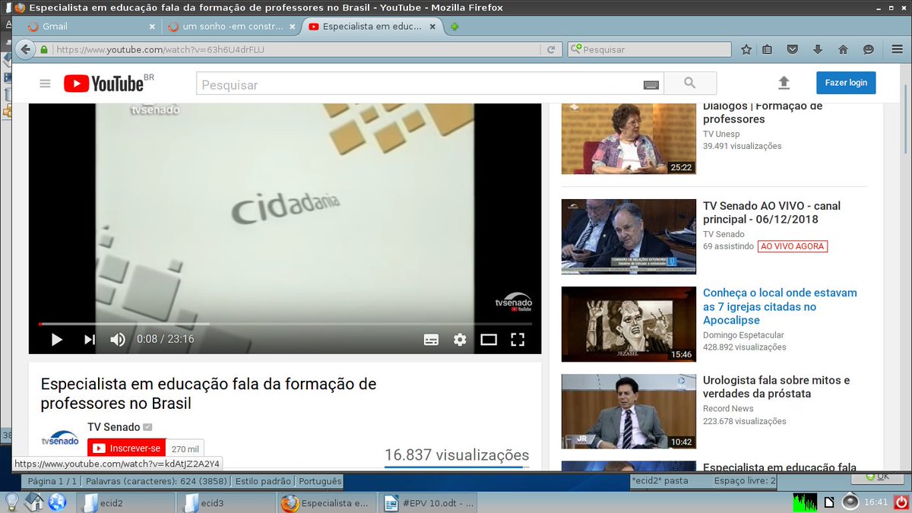Select the 'Especialista em educ...' YouTube tab
Viewport: 912px width, 513px height.
pyautogui.click(x=372, y=27)
